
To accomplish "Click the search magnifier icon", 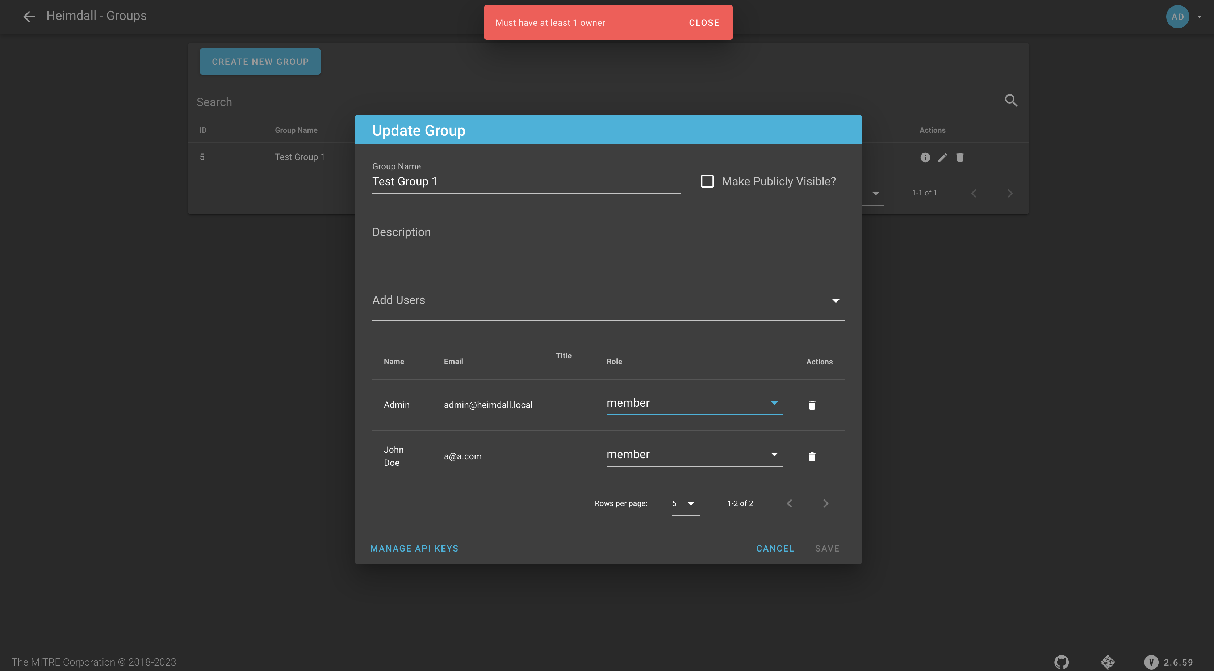I will (x=1010, y=100).
